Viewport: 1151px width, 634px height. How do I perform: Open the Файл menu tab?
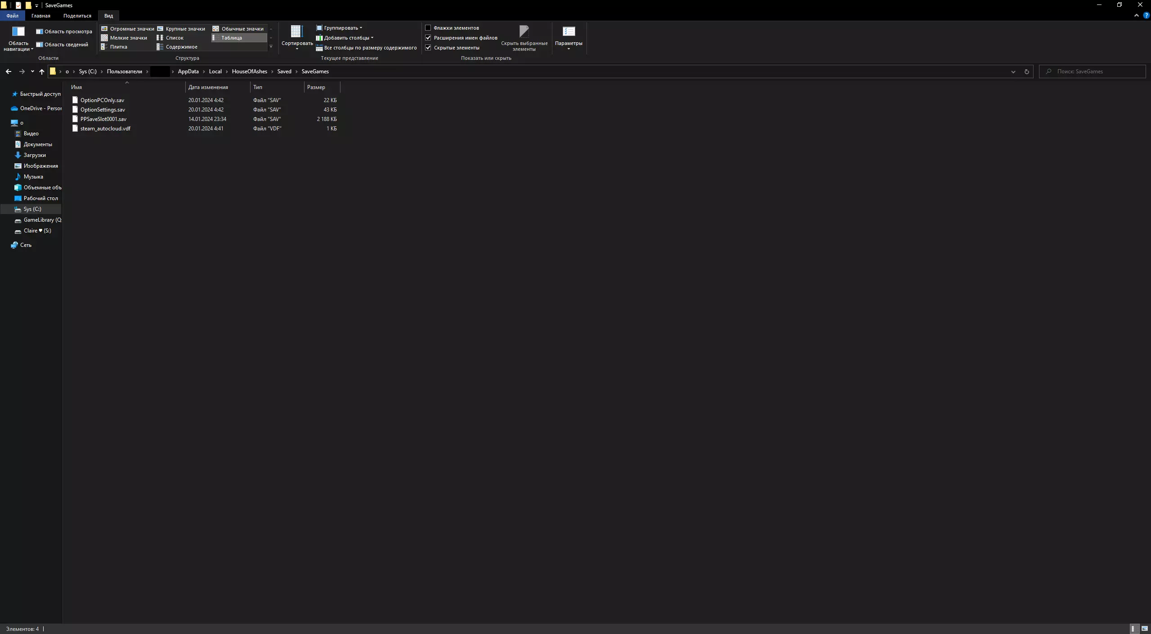12,16
